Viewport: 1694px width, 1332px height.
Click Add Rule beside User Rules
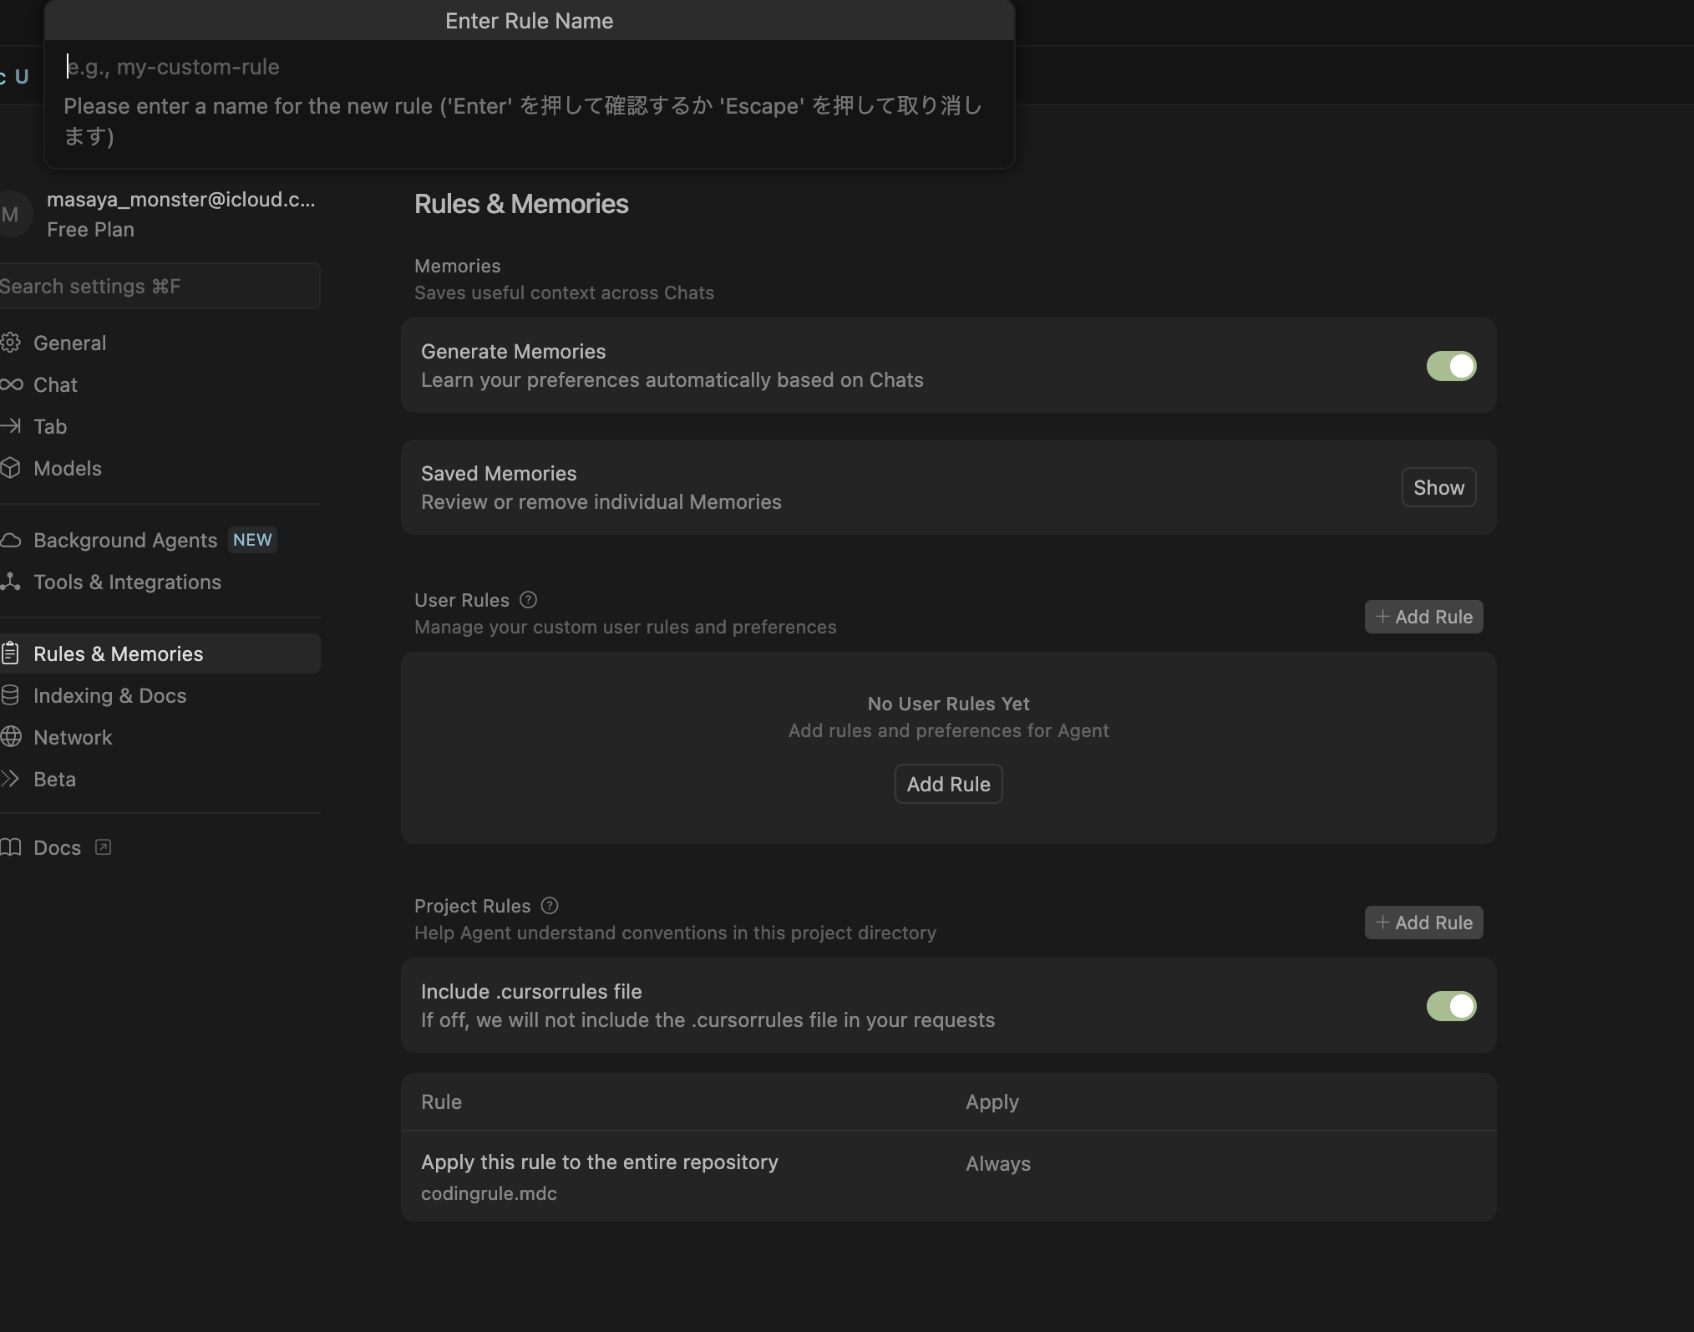pyautogui.click(x=1423, y=617)
